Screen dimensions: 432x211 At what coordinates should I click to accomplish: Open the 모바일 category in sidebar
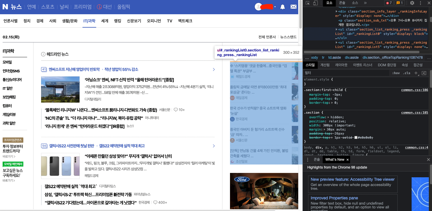[x=7, y=62]
